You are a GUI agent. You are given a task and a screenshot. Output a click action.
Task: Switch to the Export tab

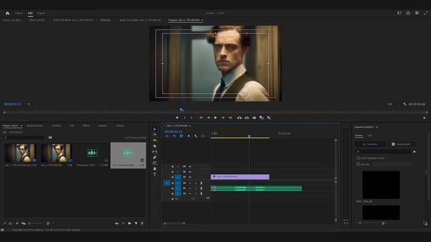tap(41, 13)
